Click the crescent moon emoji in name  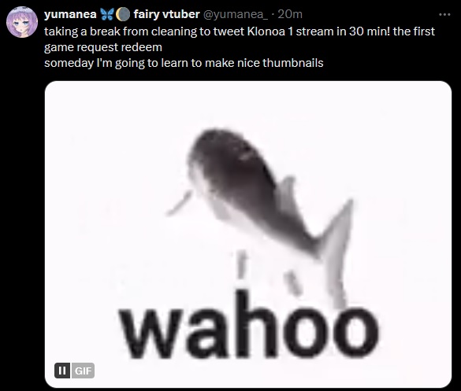[x=123, y=14]
